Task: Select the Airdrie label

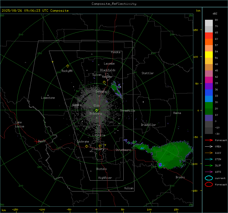Action: click(100, 135)
